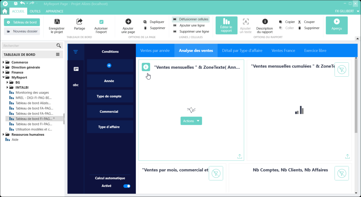Click the Tableau de bord button
Screen dimensions: 361x197
point(22,22)
